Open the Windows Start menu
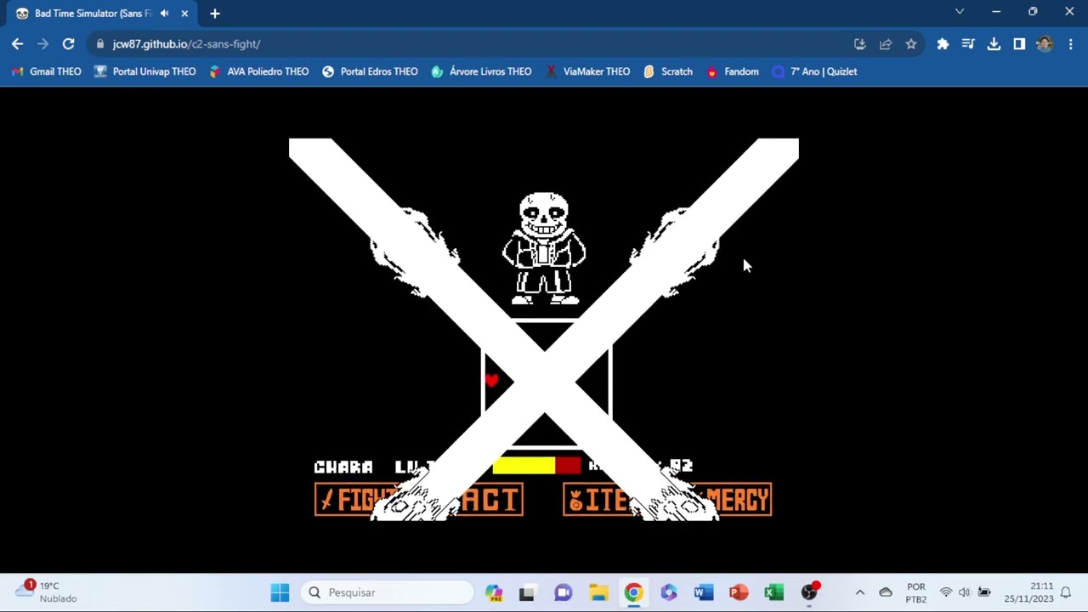This screenshot has height=612, width=1088. 280,592
